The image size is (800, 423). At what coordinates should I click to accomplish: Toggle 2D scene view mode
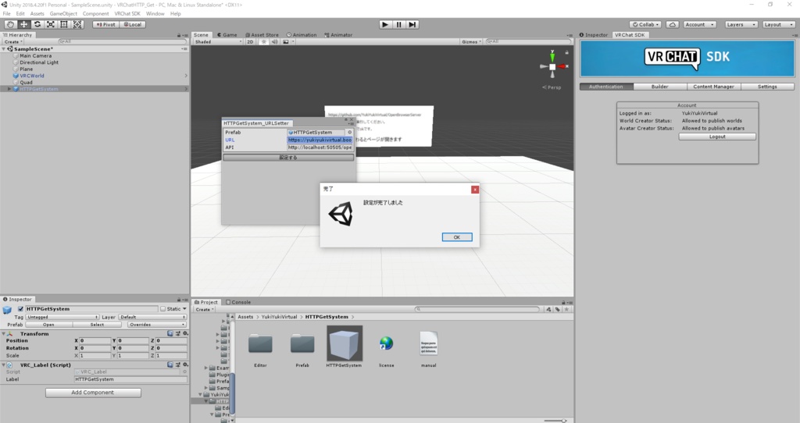250,42
